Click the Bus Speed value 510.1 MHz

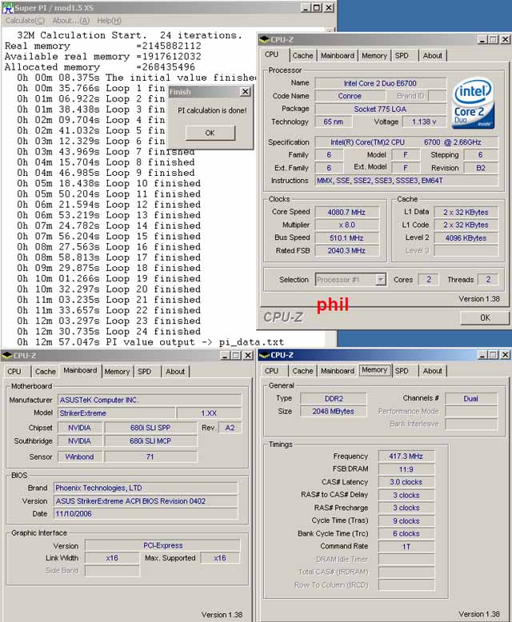pos(346,238)
